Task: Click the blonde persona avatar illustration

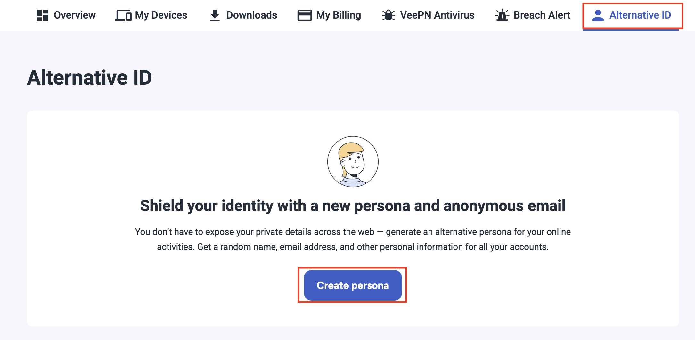Action: (x=353, y=162)
